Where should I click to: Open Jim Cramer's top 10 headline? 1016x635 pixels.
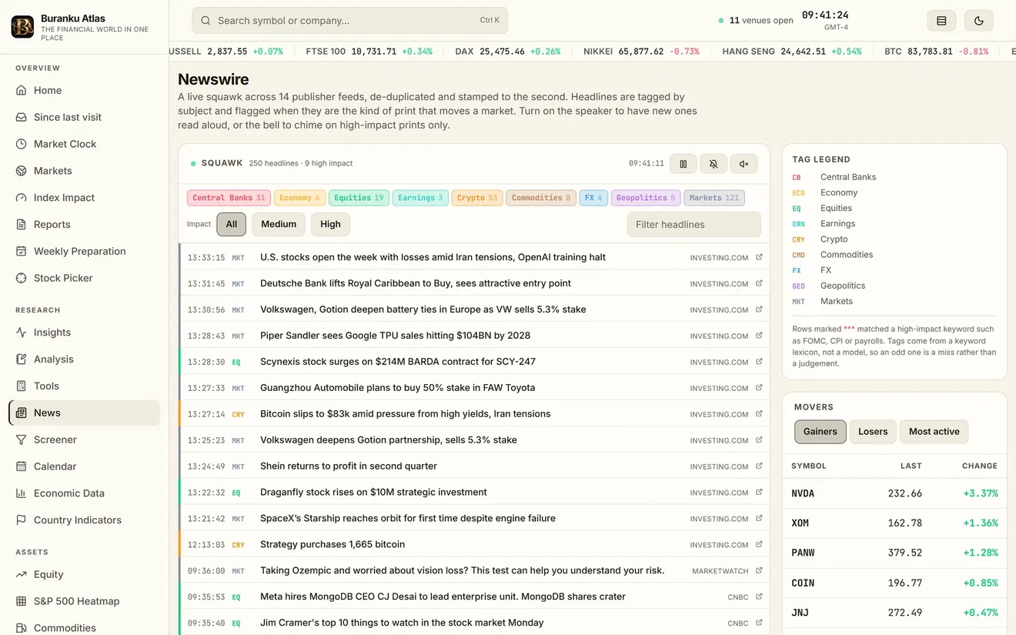[402, 623]
